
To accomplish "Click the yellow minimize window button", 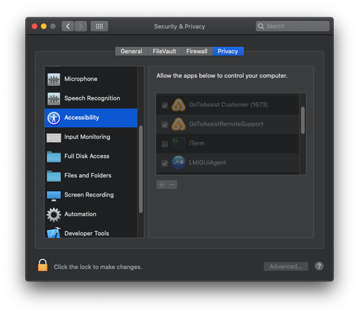I will coord(44,26).
